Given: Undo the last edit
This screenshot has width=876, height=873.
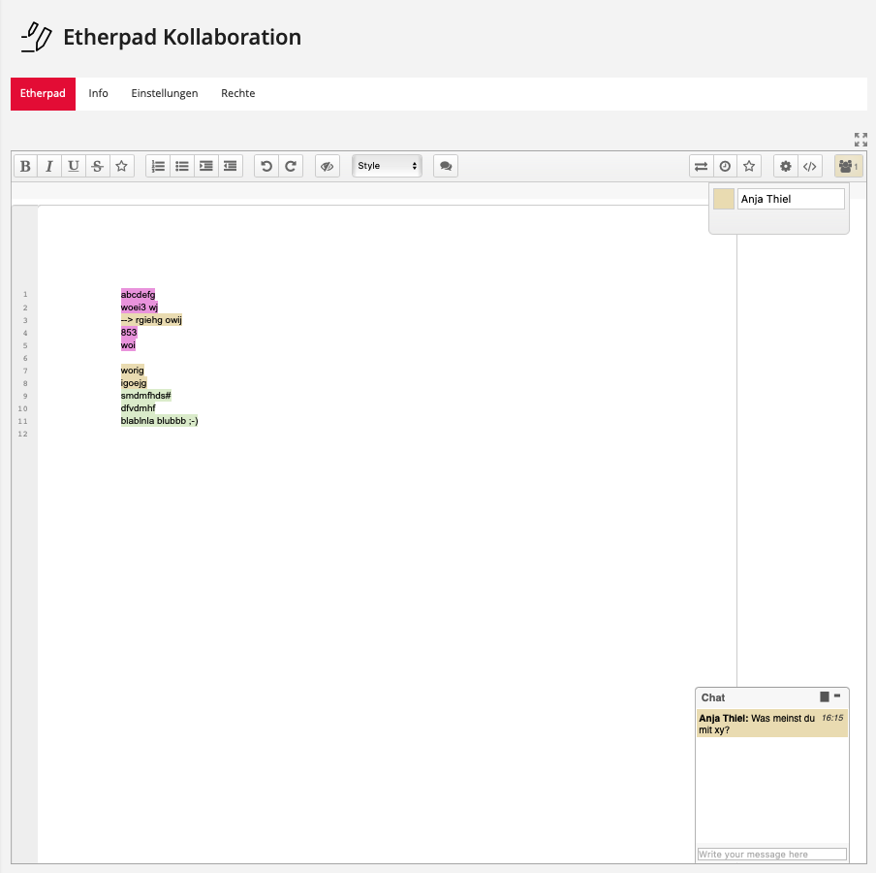Looking at the screenshot, I should pos(266,166).
